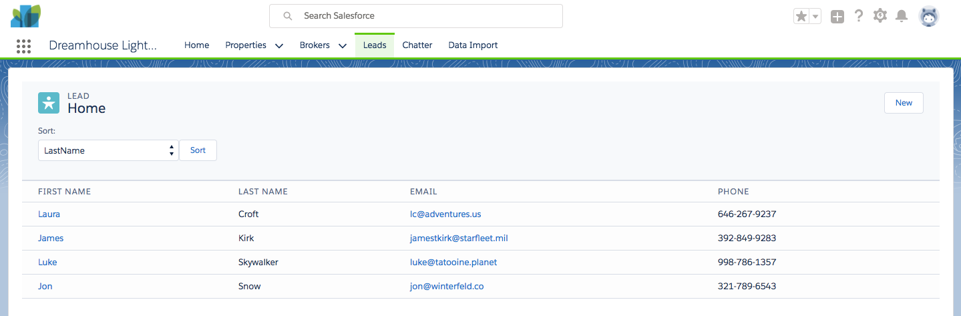Open notifications bell icon
This screenshot has height=316, width=961.
click(902, 16)
